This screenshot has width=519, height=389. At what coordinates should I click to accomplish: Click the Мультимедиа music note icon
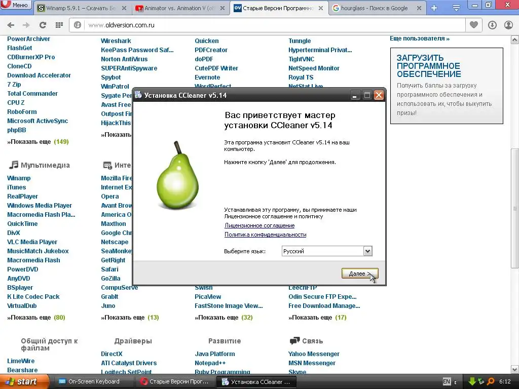coord(14,165)
